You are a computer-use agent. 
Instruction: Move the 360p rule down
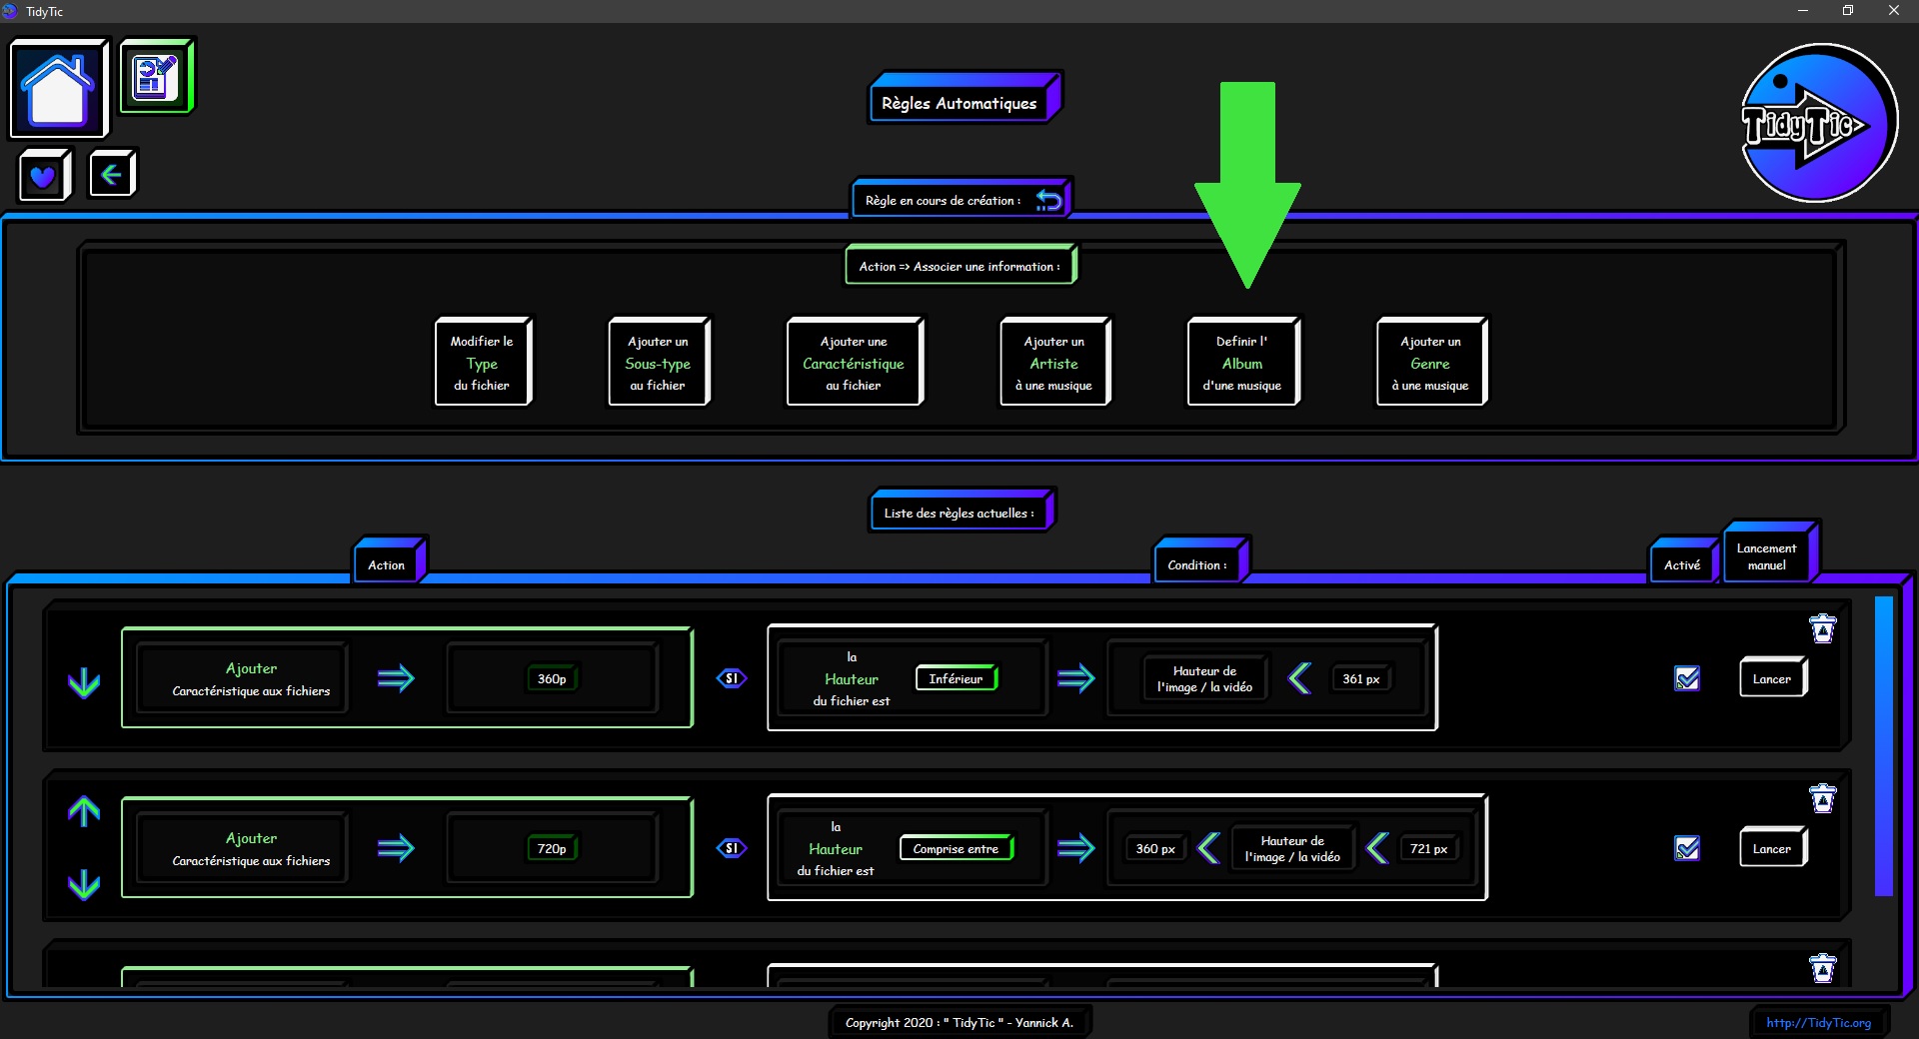tap(84, 682)
